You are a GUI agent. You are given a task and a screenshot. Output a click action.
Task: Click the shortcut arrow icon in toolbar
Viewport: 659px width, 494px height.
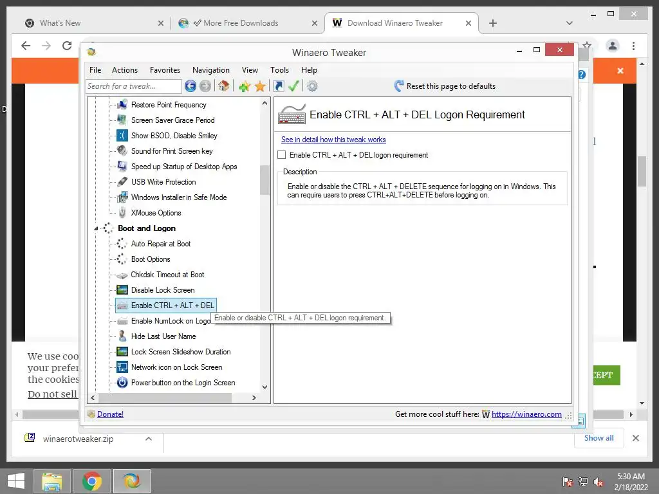pyautogui.click(x=278, y=86)
